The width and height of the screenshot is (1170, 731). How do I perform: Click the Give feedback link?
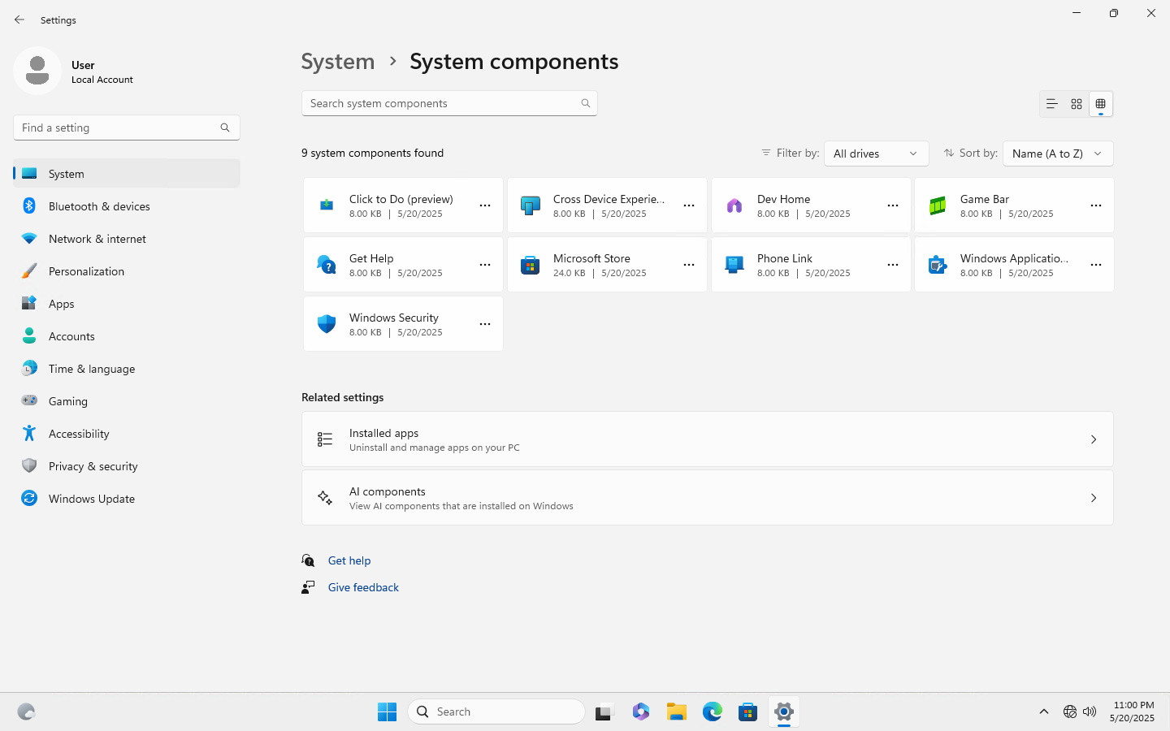[x=363, y=587]
